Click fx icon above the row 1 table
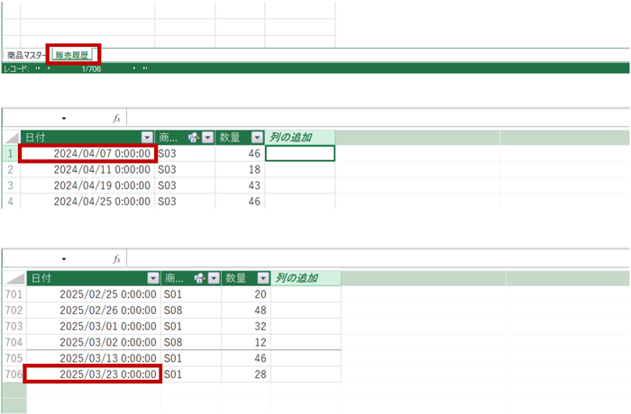This screenshot has width=631, height=414. coord(116,118)
